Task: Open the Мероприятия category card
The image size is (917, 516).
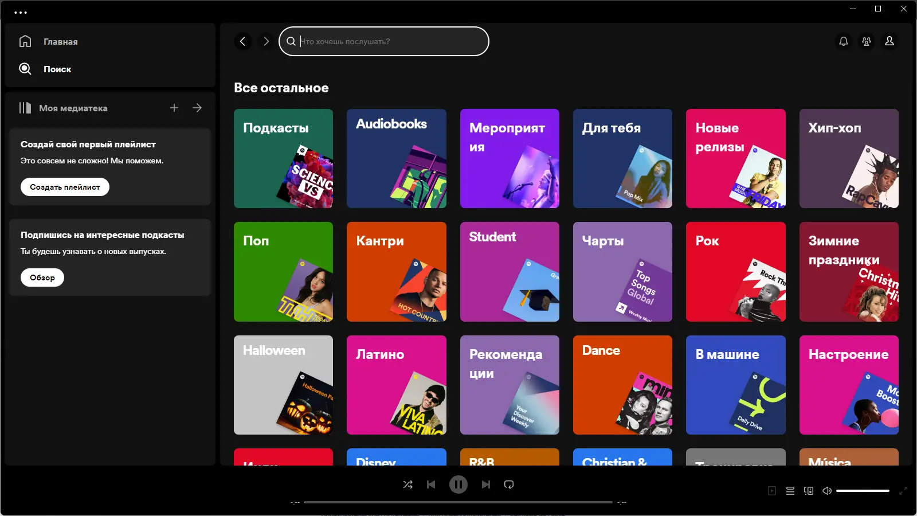Action: click(510, 158)
